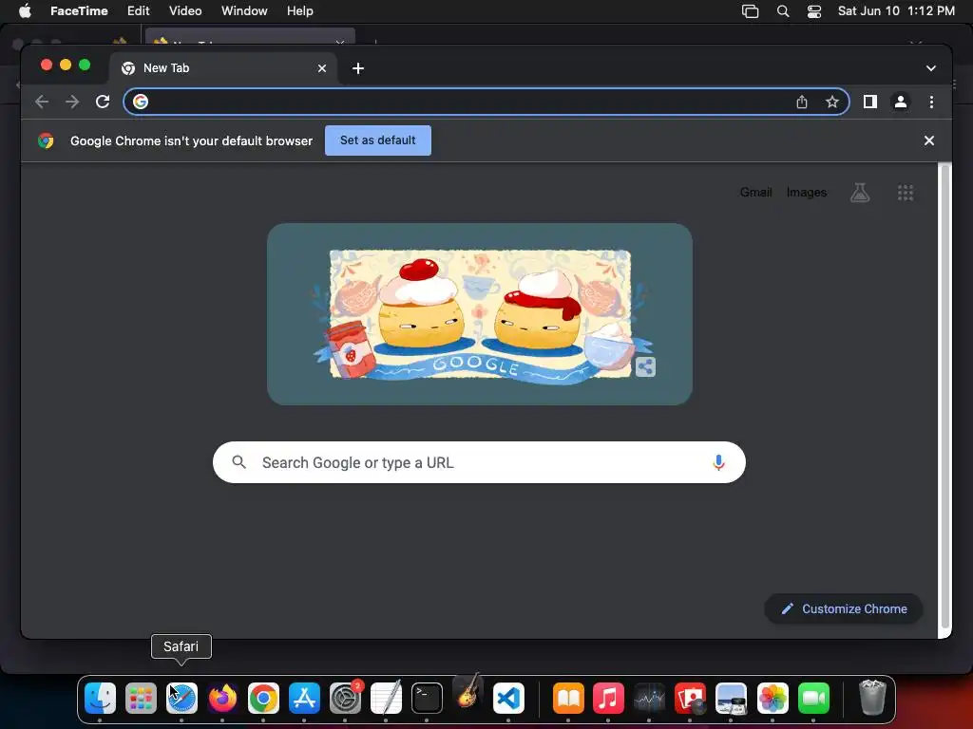Open Control Center in the menu bar

(x=814, y=11)
